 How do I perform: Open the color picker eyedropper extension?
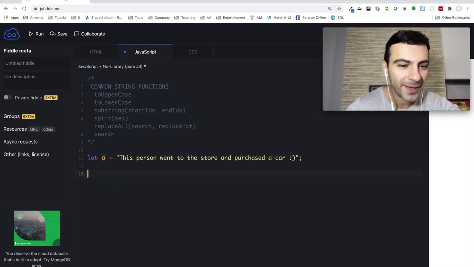[x=351, y=9]
